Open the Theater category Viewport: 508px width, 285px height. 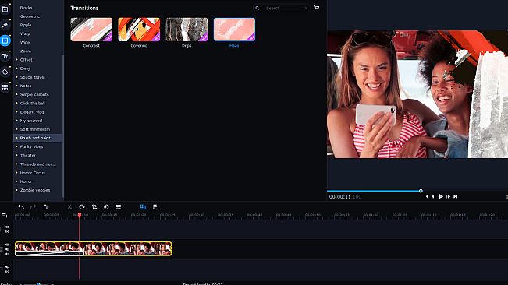(28, 156)
